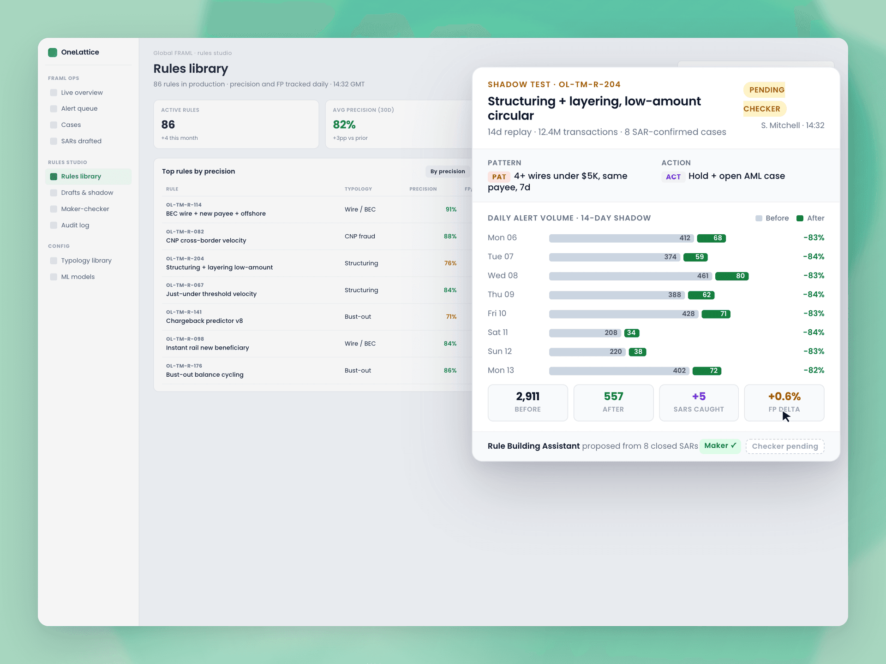Click the OneLattice logo icon
The width and height of the screenshot is (886, 664).
click(x=53, y=52)
